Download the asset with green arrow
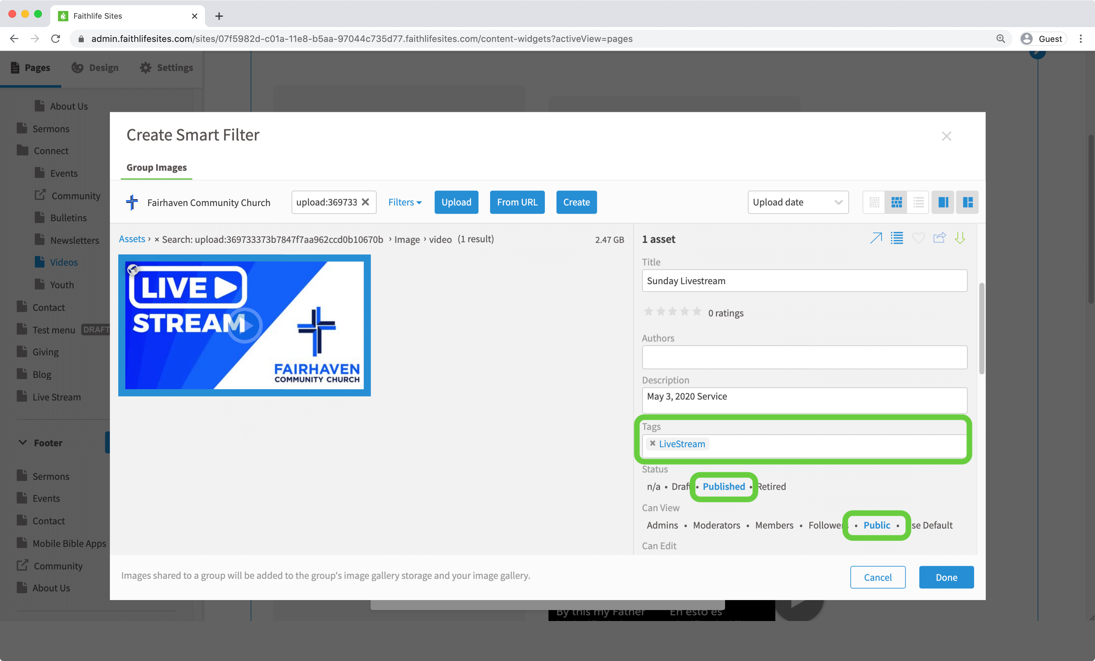This screenshot has height=661, width=1095. click(x=960, y=238)
